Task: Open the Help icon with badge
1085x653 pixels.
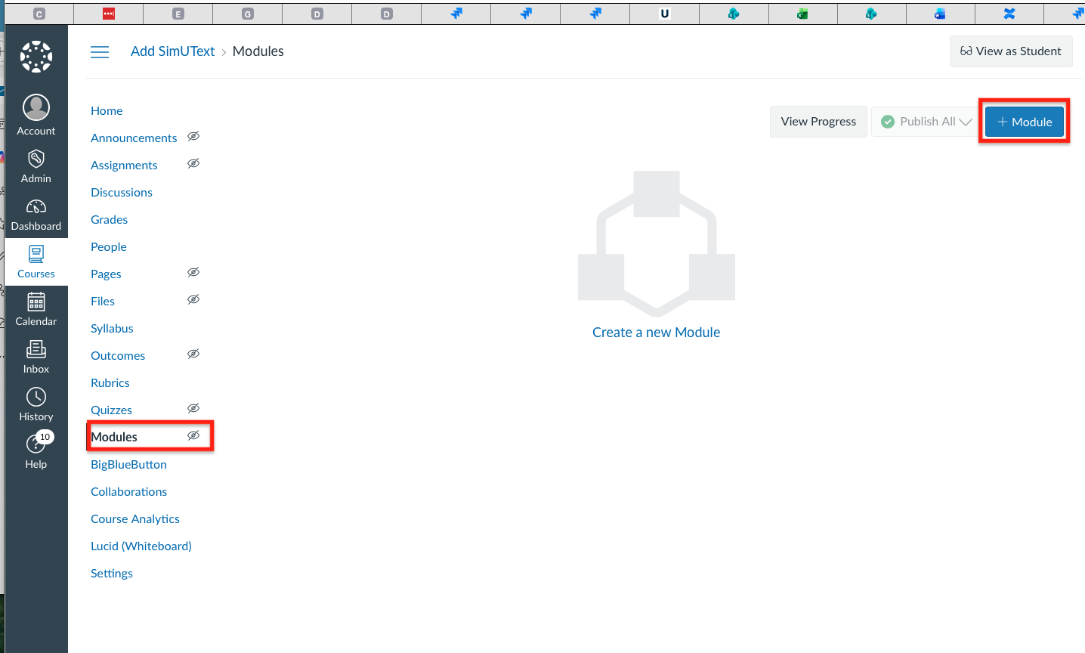Action: click(x=36, y=445)
